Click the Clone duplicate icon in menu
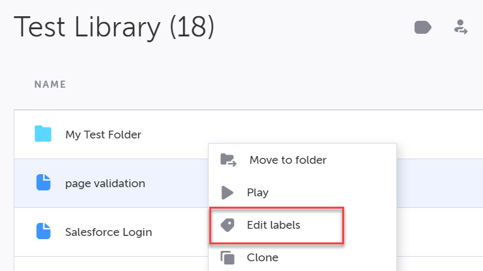483x271 pixels. 227,257
